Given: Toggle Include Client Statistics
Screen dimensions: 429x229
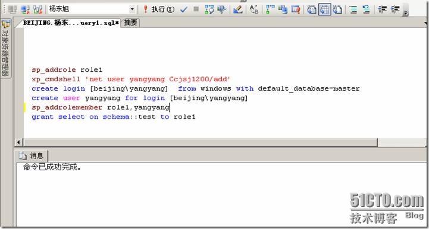Looking at the screenshot, I should pos(283,9).
